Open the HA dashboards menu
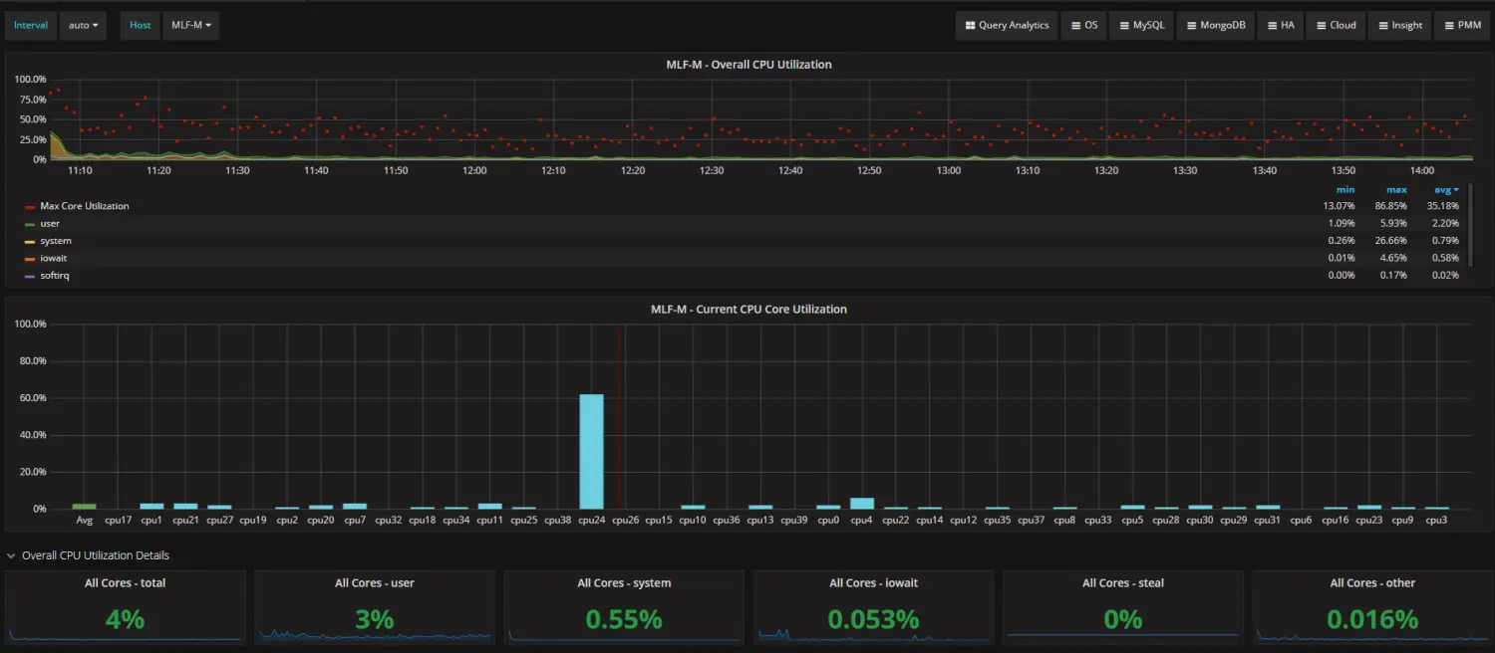This screenshot has width=1495, height=653. point(1280,25)
